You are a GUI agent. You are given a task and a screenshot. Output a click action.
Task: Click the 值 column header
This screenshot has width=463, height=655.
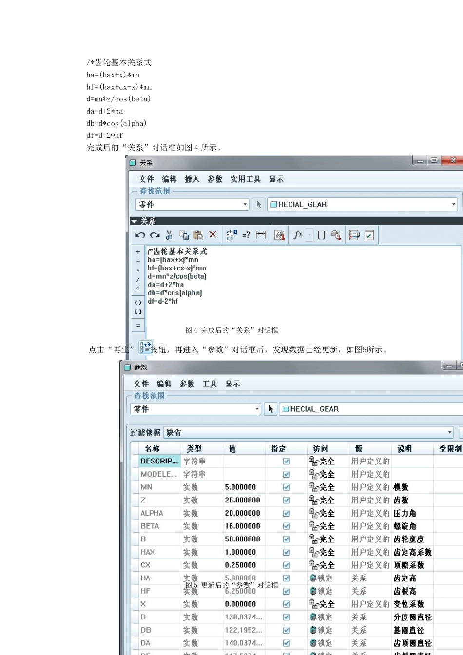tap(244, 448)
